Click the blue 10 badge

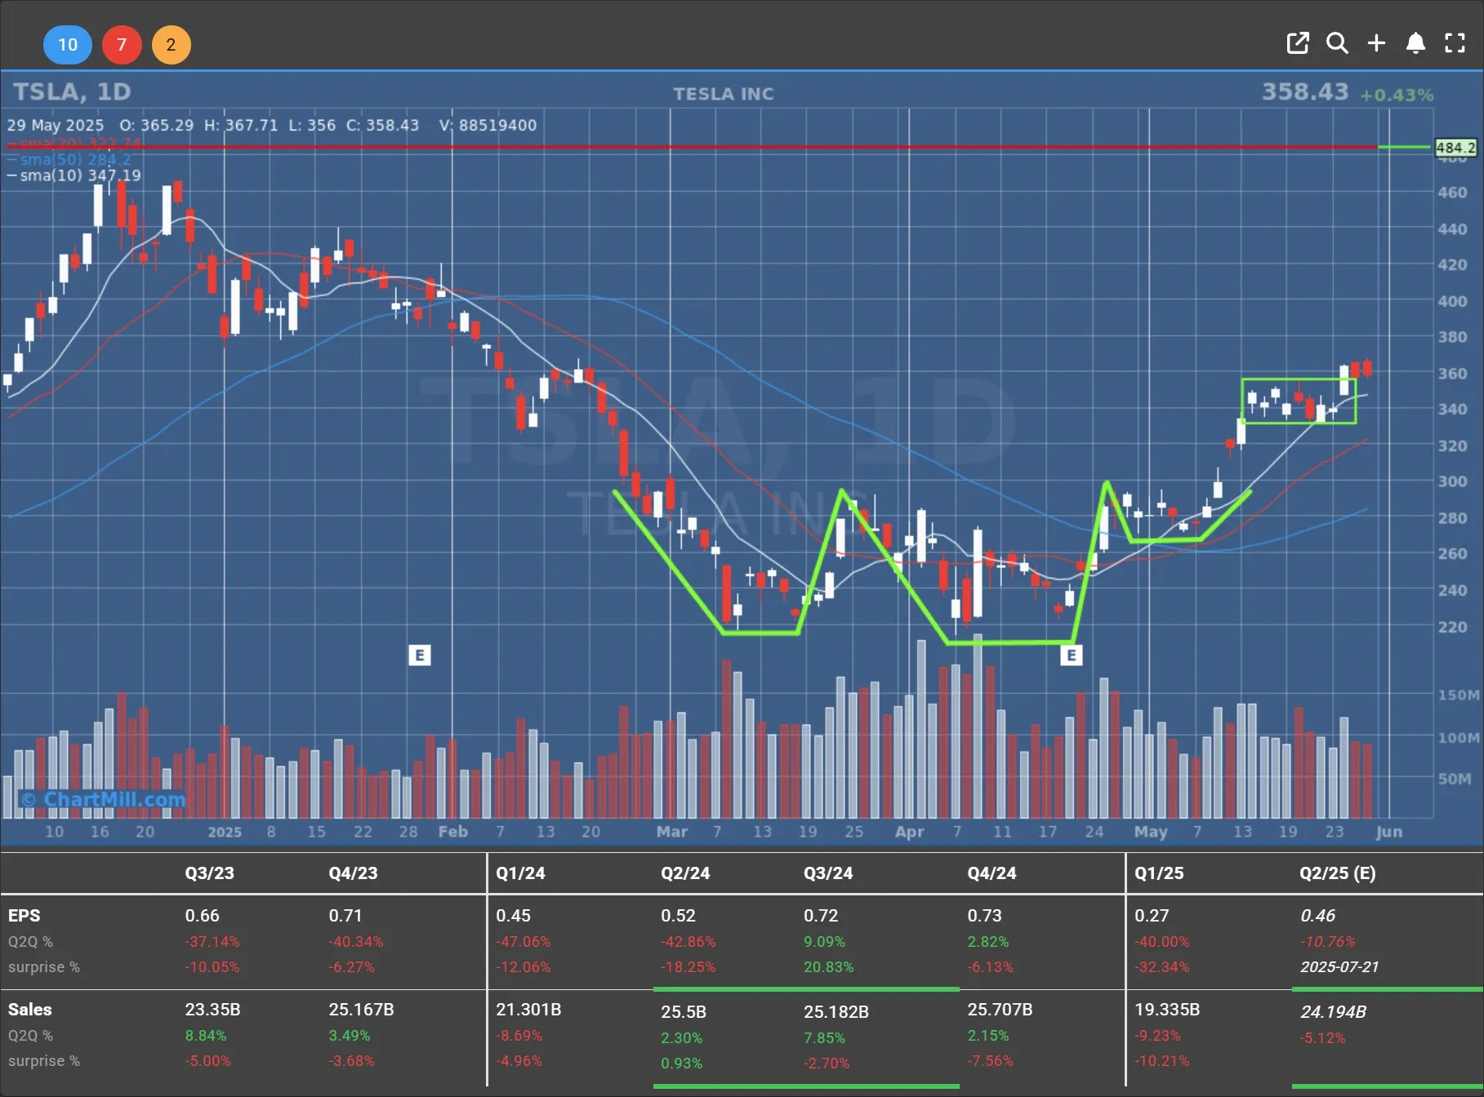[68, 44]
